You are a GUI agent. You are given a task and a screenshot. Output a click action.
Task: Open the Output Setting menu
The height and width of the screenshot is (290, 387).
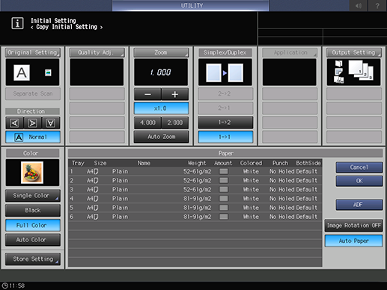click(x=354, y=52)
